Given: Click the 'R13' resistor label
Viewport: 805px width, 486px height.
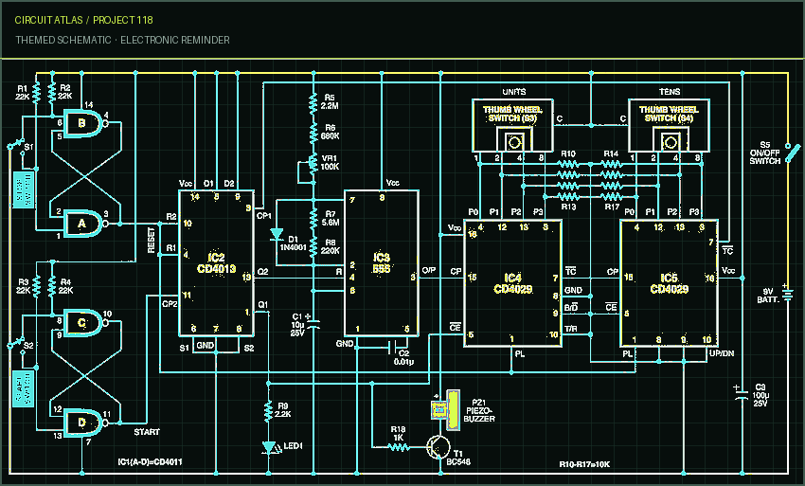Looking at the screenshot, I should coord(568,207).
